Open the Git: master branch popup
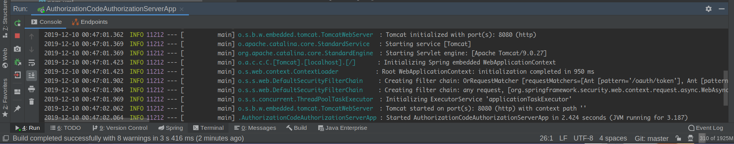Screen dimensions: 734x144 [x=652, y=138]
